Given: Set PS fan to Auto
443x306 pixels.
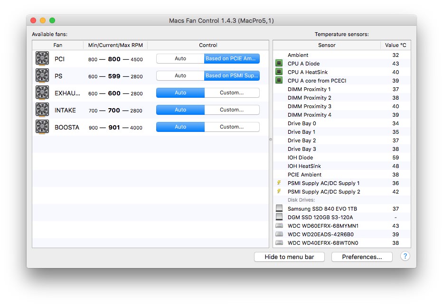Looking at the screenshot, I should (180, 75).
